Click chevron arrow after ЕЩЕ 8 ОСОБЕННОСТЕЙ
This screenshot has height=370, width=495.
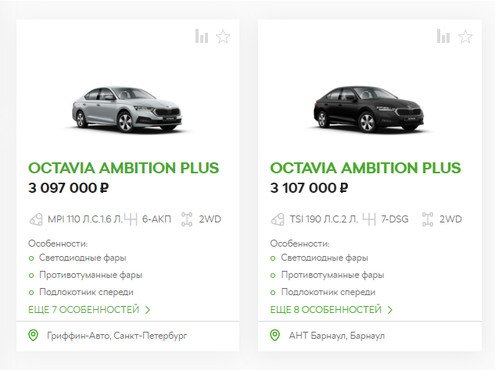click(x=390, y=310)
